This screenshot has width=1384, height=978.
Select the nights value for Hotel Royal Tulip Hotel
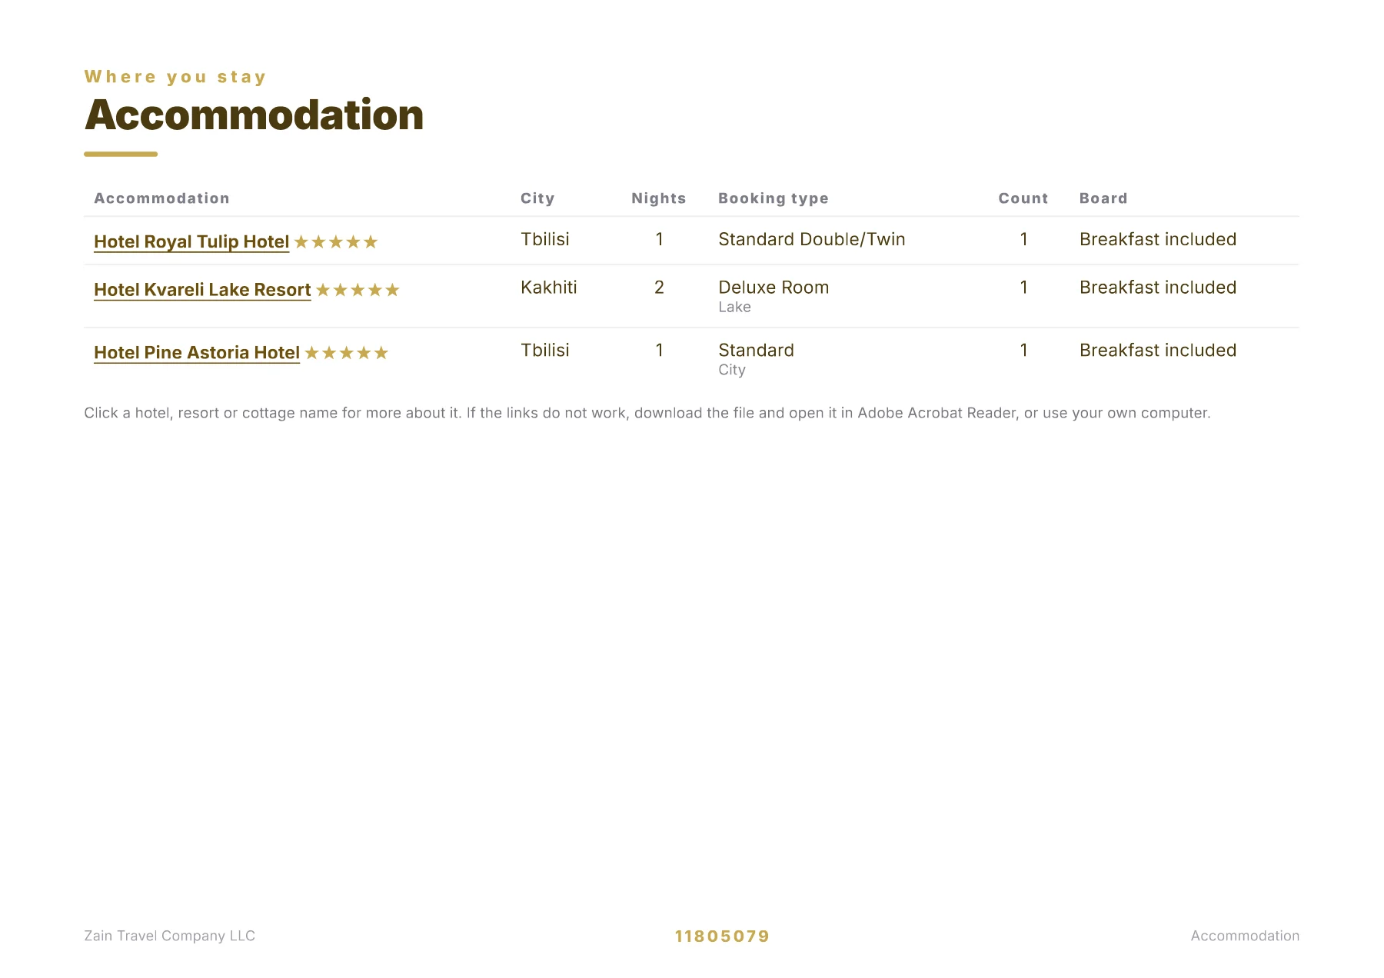pyautogui.click(x=659, y=239)
